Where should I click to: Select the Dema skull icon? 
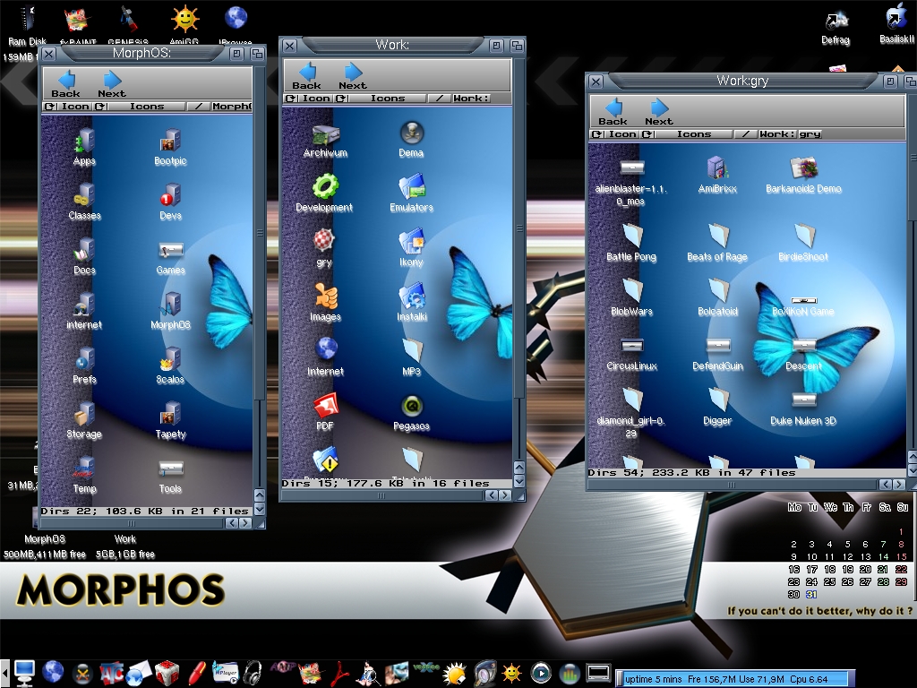(411, 139)
